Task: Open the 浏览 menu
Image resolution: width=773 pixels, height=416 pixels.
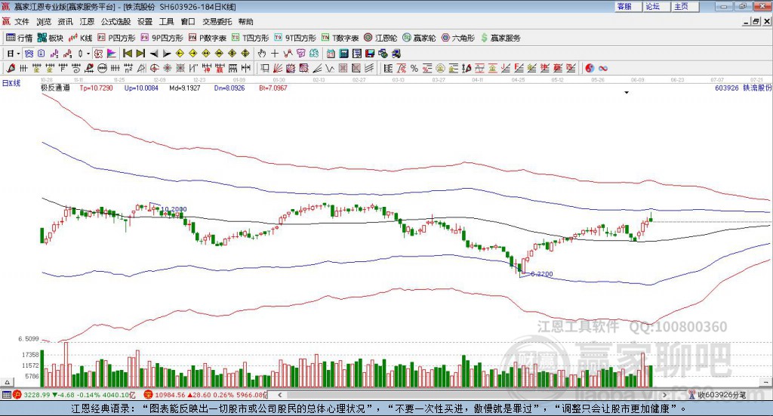Action: 43,22
